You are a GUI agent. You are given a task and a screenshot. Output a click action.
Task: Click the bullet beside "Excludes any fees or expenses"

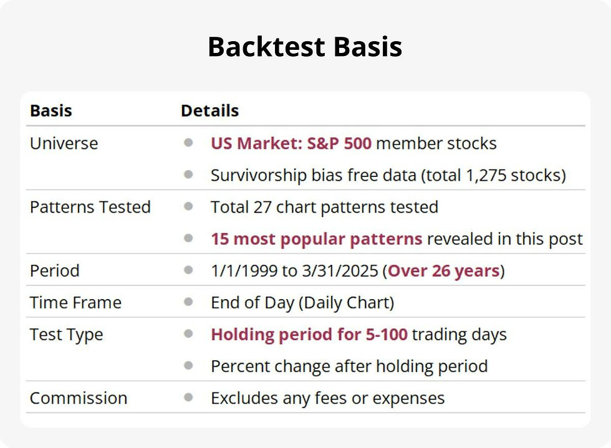(188, 398)
